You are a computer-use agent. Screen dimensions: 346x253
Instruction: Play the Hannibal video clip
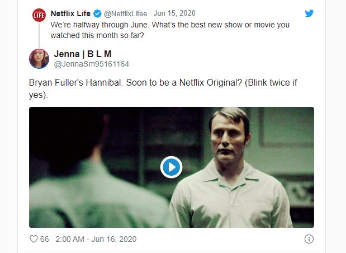[x=172, y=167]
